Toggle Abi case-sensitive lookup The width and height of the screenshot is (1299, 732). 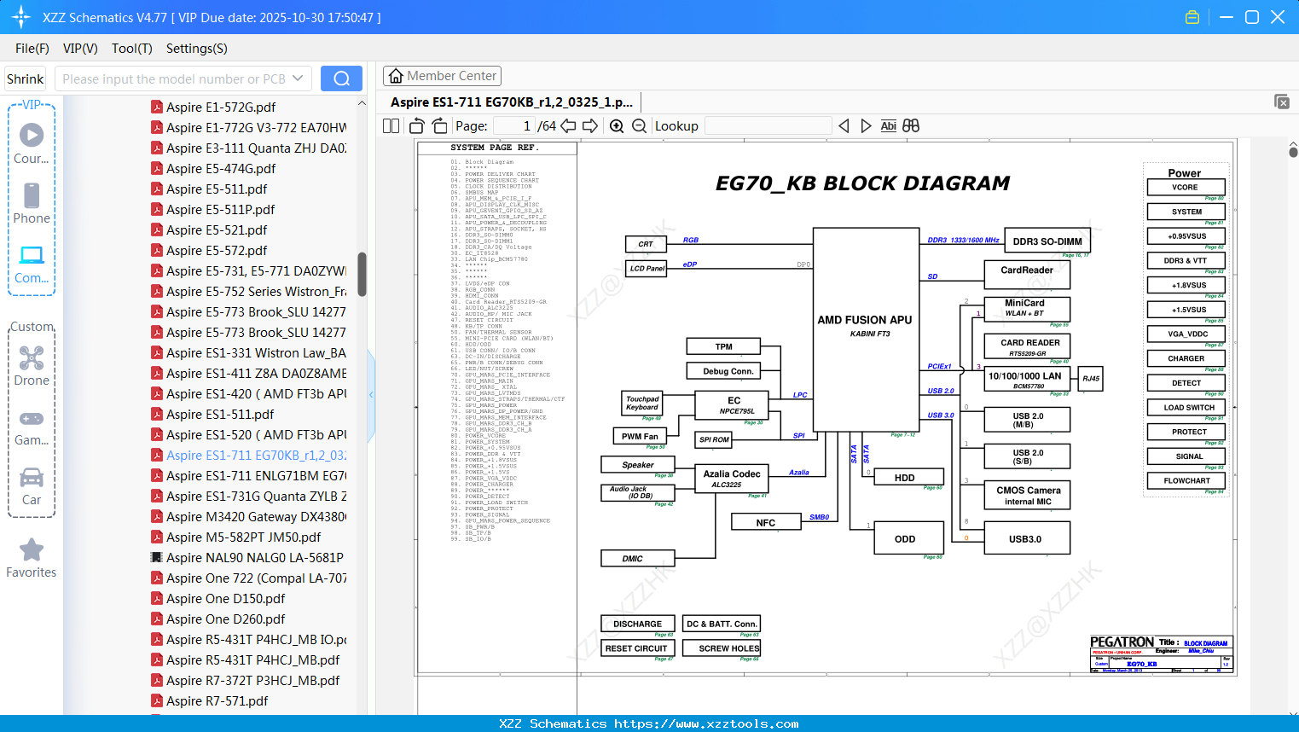point(889,125)
